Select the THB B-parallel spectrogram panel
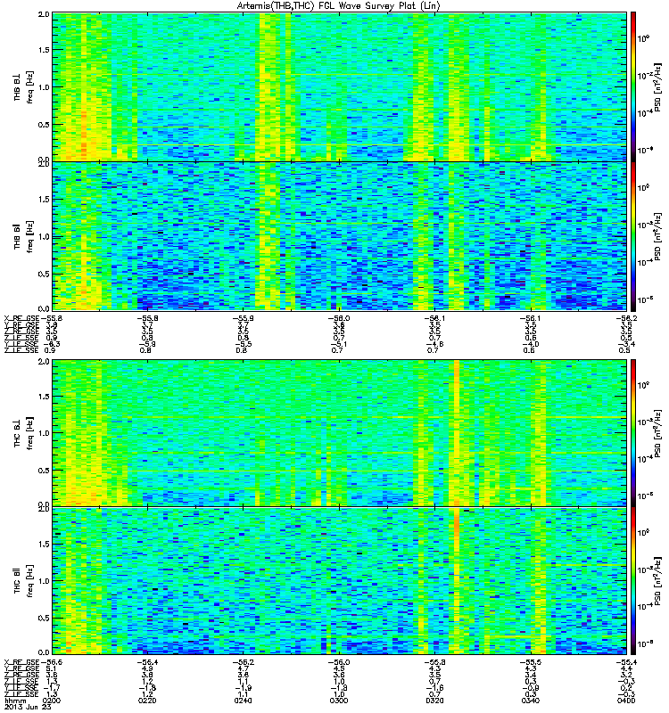669x713 pixels. (x=339, y=236)
